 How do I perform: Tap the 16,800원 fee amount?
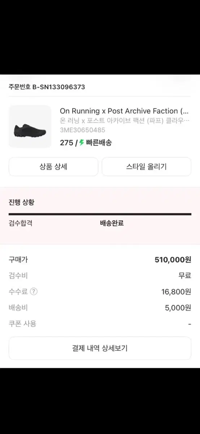click(x=176, y=292)
